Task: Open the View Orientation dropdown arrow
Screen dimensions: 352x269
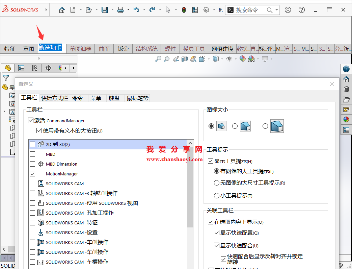Action: pyautogui.click(x=209, y=58)
